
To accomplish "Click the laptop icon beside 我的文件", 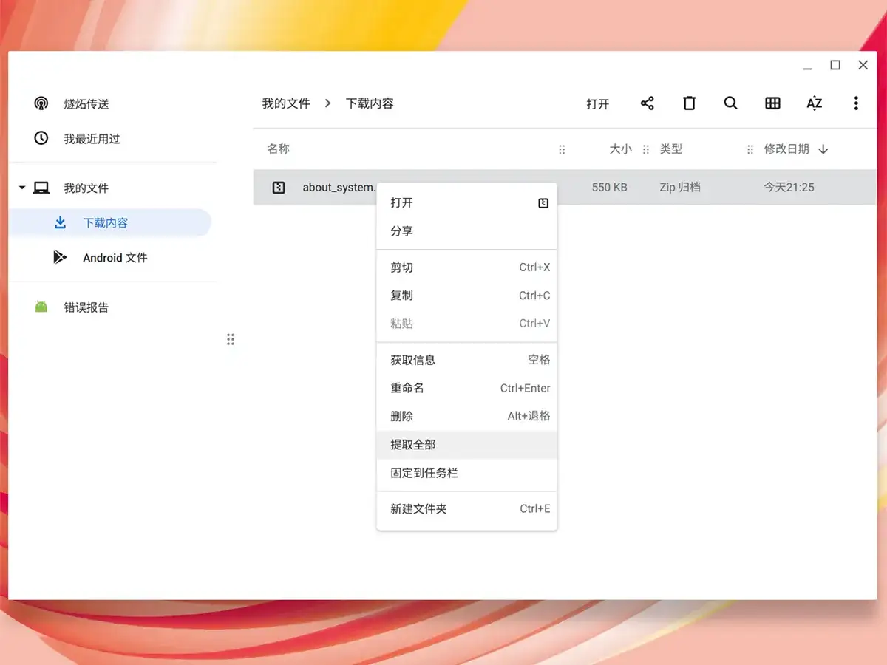I will (41, 188).
